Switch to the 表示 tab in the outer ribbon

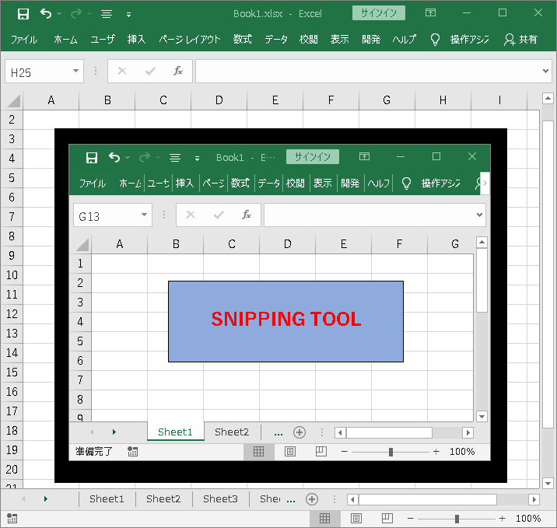click(x=340, y=39)
